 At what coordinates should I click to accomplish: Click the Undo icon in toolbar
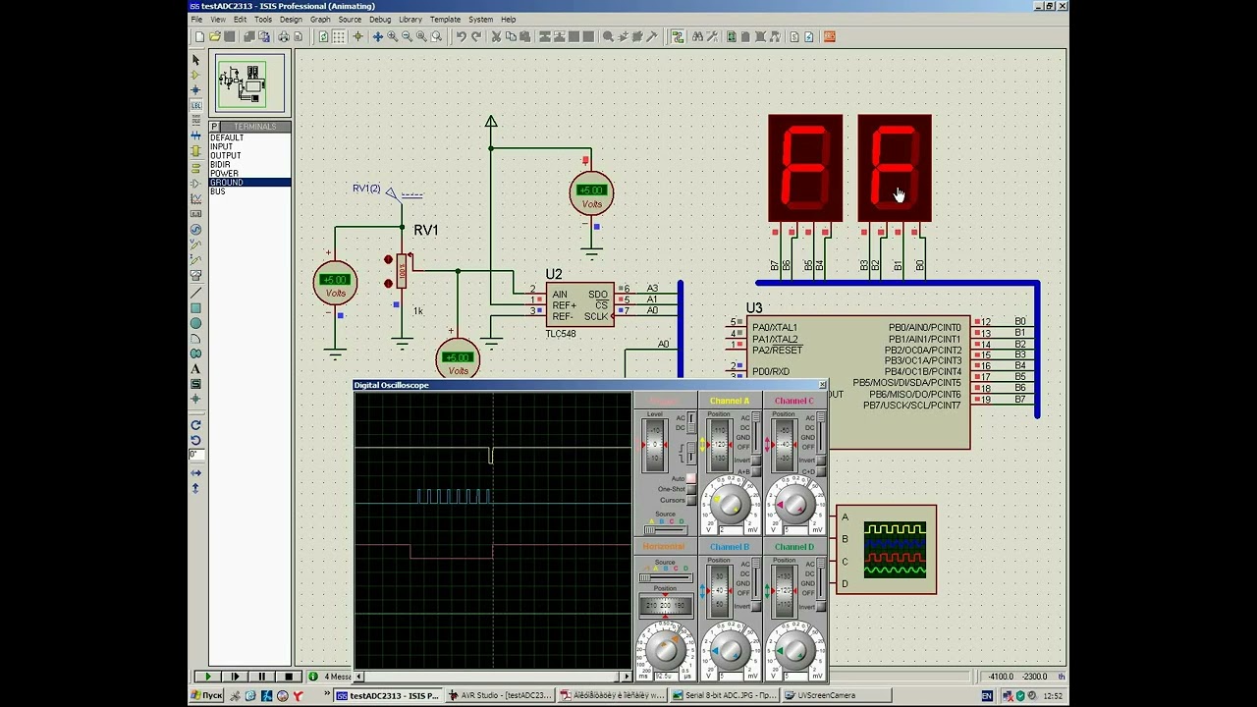[x=461, y=36]
